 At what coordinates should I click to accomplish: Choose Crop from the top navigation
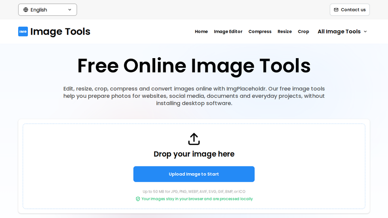pyautogui.click(x=304, y=31)
